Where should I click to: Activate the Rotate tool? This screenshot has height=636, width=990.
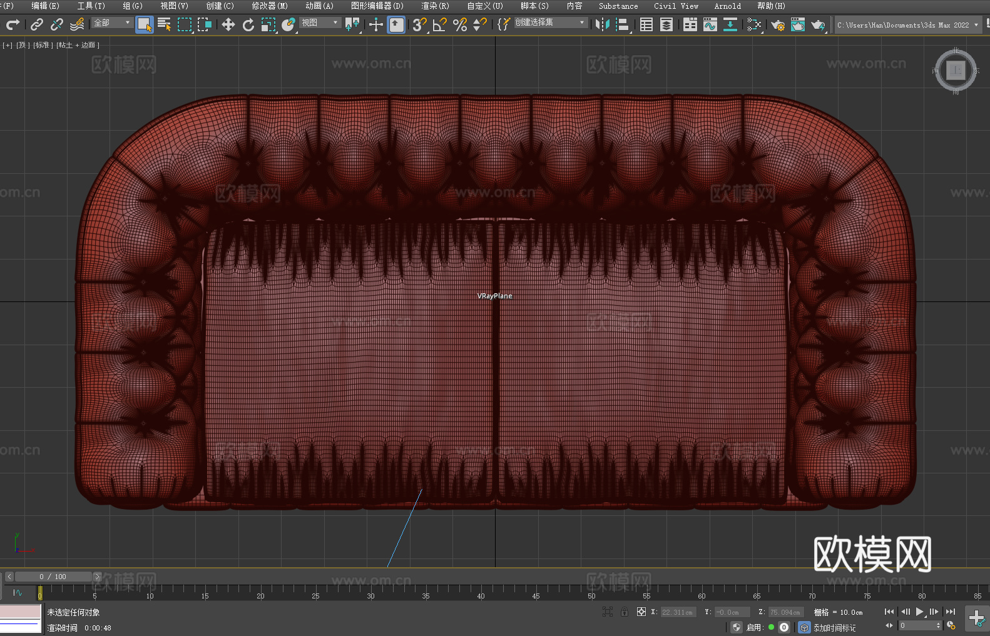click(248, 24)
